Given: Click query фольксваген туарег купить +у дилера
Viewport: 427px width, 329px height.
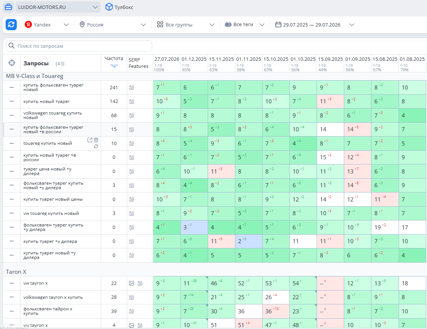Looking at the screenshot, I should coord(53,227).
